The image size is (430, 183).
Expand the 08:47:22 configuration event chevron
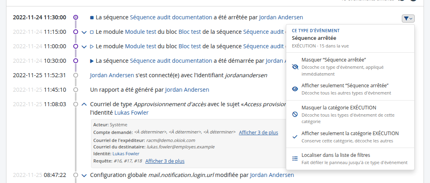pos(84,175)
